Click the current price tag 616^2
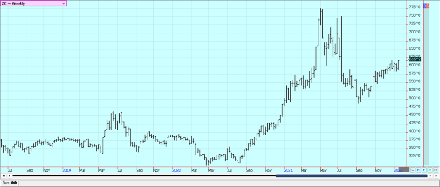The image size is (440, 187). (415, 59)
